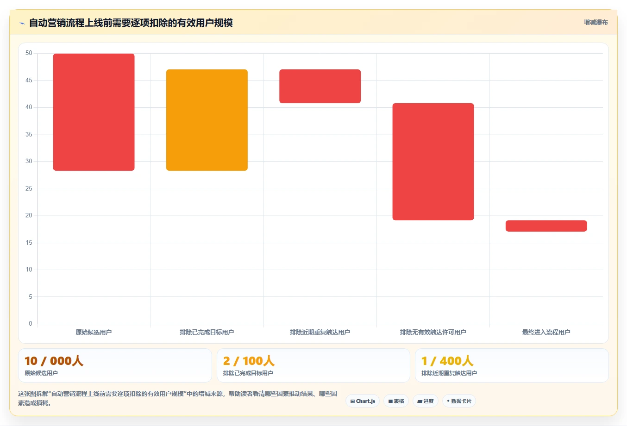
Task: Click the chart title 自动营销流程上线前需要逐项扣除的有效用户规模
Action: coord(131,23)
